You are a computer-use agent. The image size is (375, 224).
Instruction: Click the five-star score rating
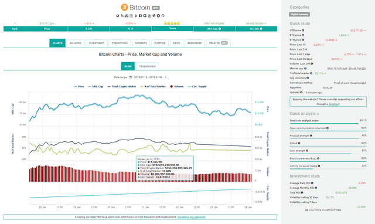(x=172, y=23)
